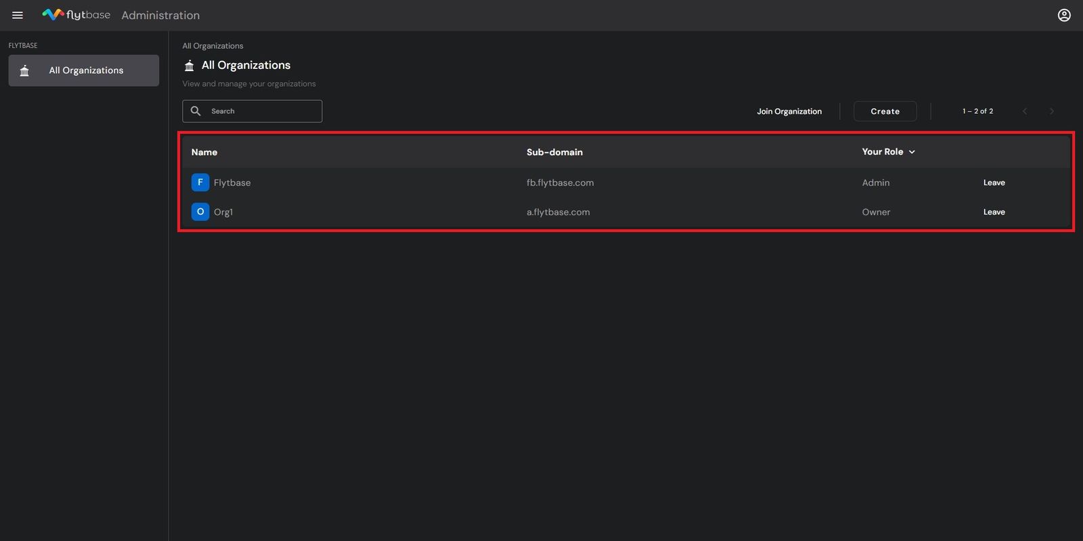The image size is (1083, 541).
Task: Create a new organization
Action: (x=885, y=111)
